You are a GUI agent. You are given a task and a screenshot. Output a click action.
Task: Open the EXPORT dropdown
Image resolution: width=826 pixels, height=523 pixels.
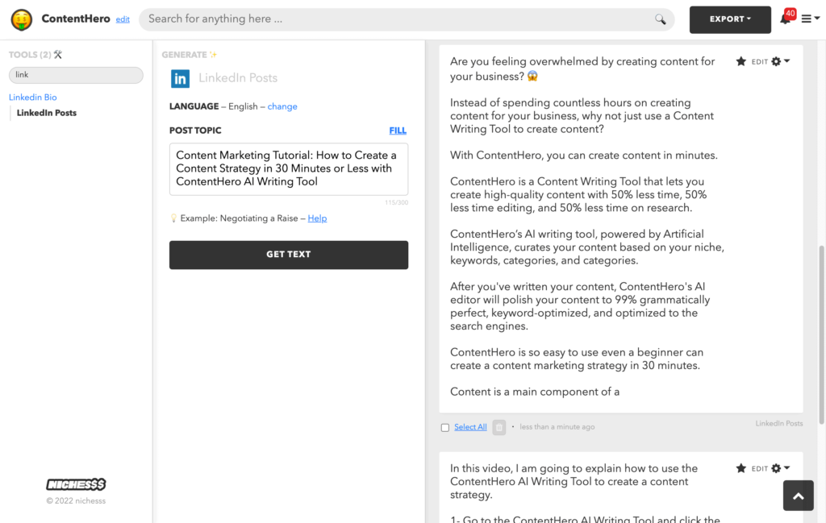[730, 19]
